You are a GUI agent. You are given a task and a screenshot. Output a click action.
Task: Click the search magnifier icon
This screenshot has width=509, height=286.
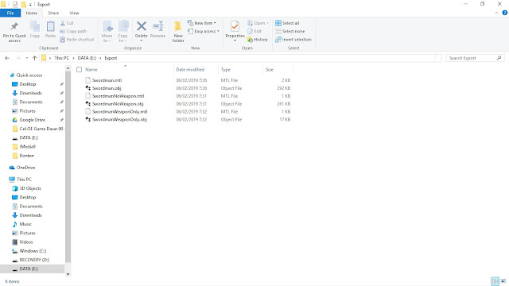pos(499,58)
